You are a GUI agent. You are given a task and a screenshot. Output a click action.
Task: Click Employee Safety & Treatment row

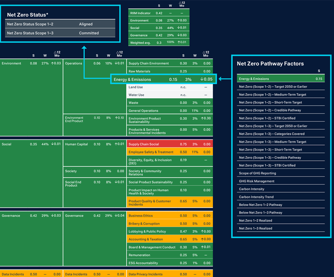tap(169, 152)
